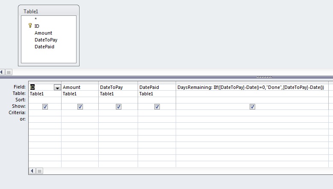Click the Table1 title bar
Image resolution: width=333 pixels, height=189 pixels.
(x=49, y=11)
